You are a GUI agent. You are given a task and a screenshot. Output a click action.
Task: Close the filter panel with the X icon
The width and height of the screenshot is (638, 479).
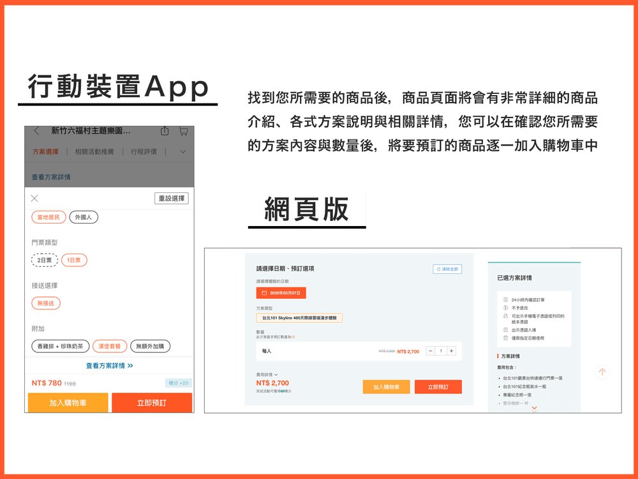coord(34,198)
